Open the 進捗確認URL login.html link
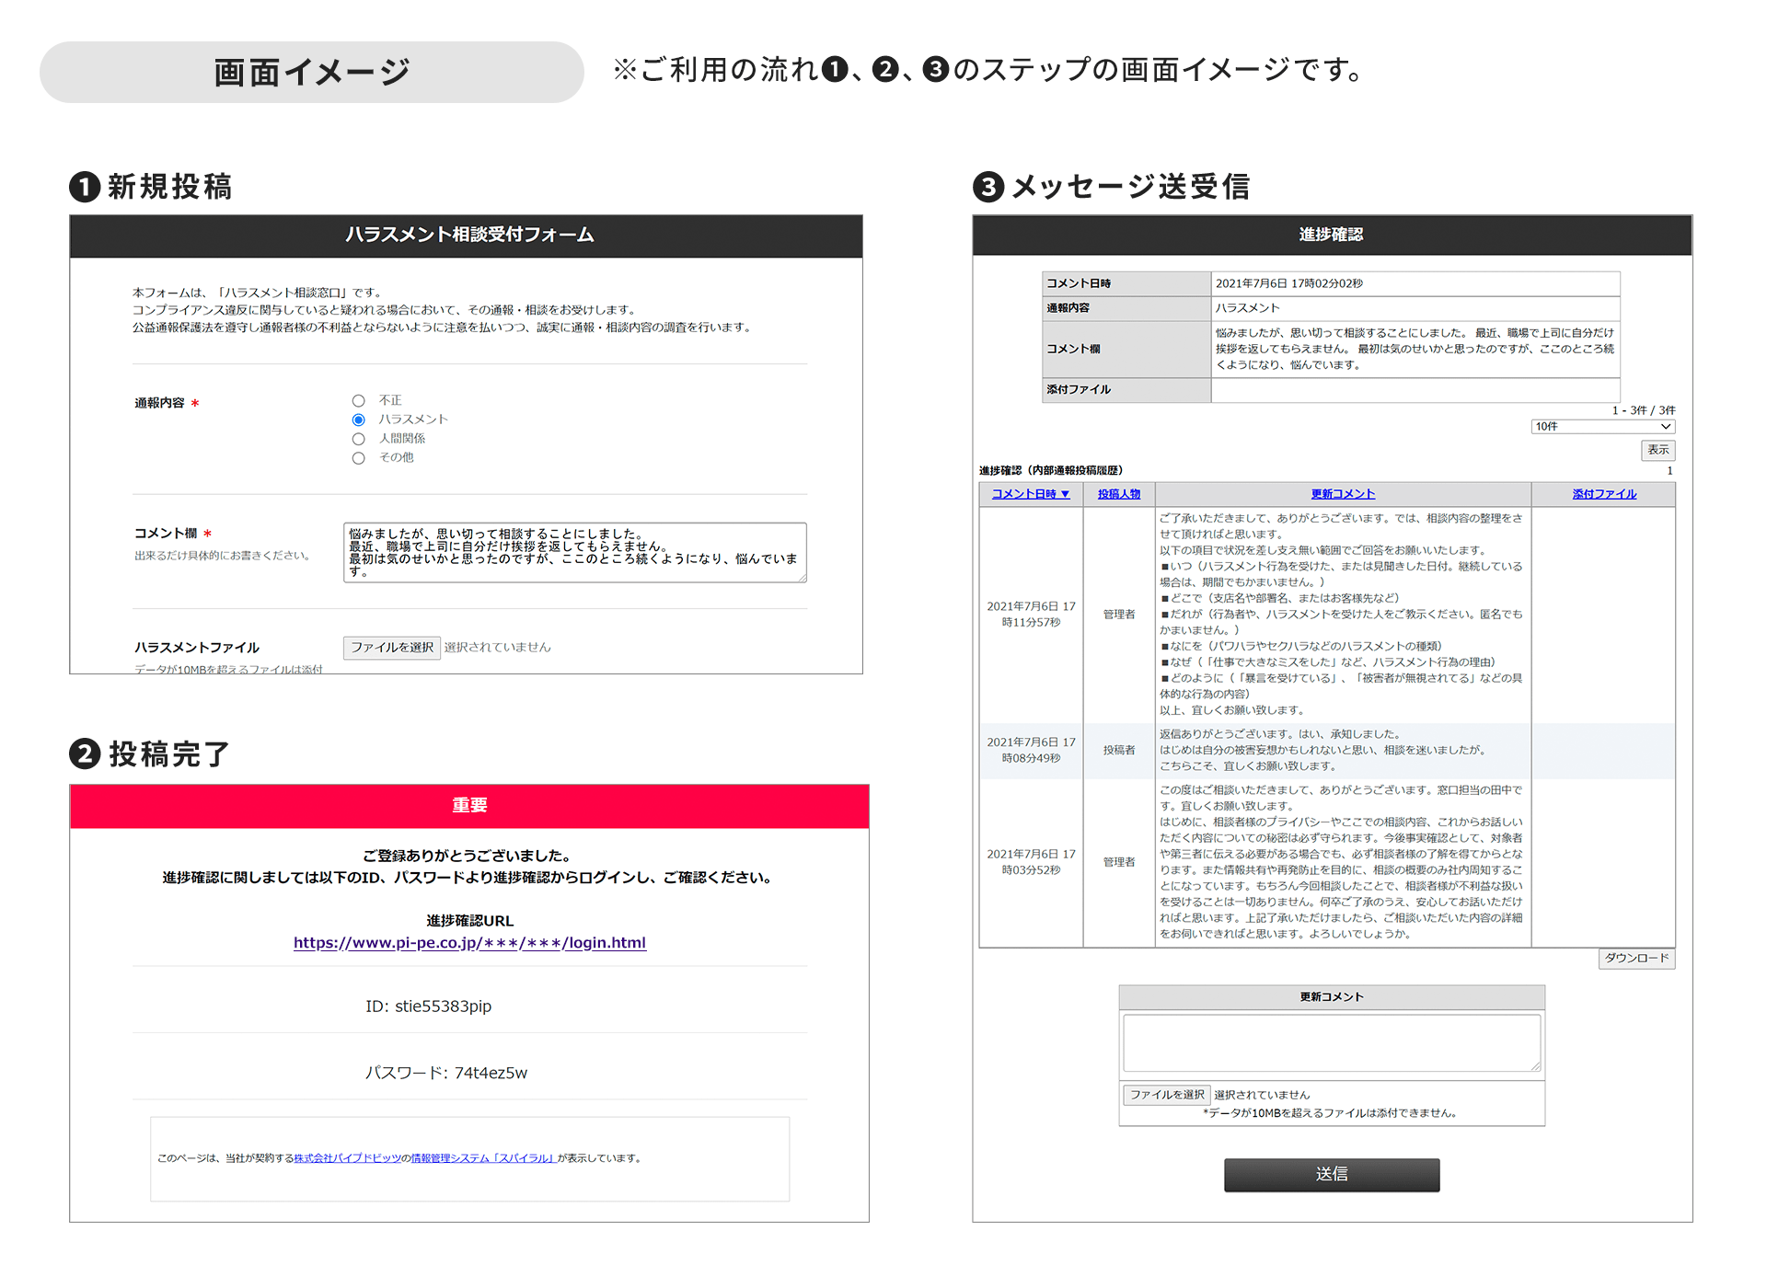 [469, 943]
